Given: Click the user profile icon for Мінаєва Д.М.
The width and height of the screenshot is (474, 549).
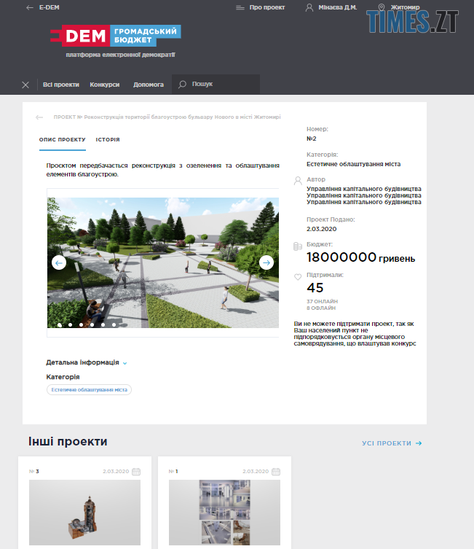Looking at the screenshot, I should pyautogui.click(x=309, y=7).
